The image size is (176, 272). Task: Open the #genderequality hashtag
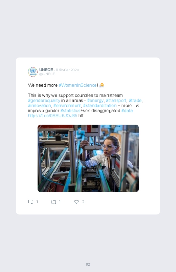point(44,101)
